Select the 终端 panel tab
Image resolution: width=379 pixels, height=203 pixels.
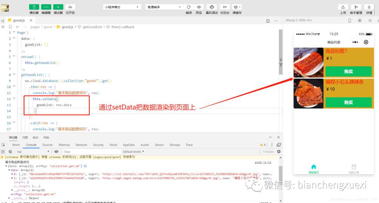pos(46,137)
